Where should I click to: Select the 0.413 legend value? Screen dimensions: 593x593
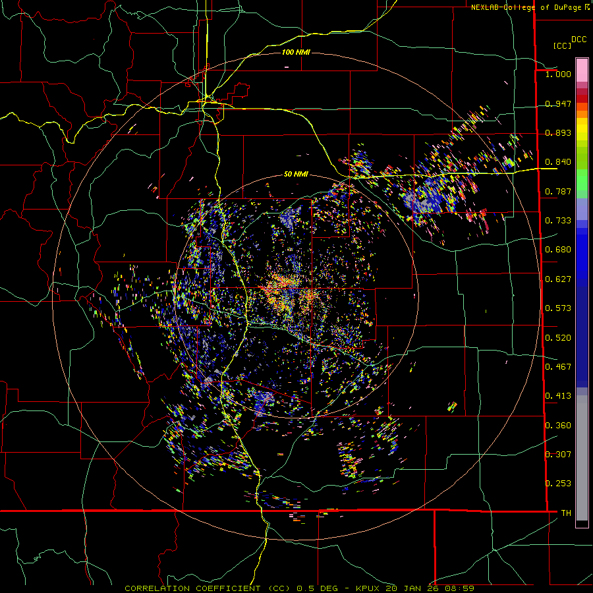pos(558,396)
